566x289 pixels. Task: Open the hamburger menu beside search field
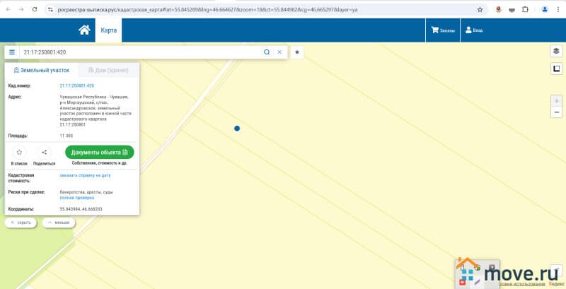(12, 52)
